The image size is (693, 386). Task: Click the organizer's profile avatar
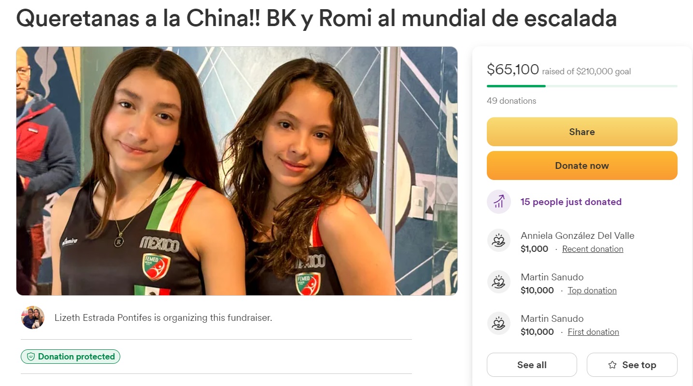(x=33, y=317)
